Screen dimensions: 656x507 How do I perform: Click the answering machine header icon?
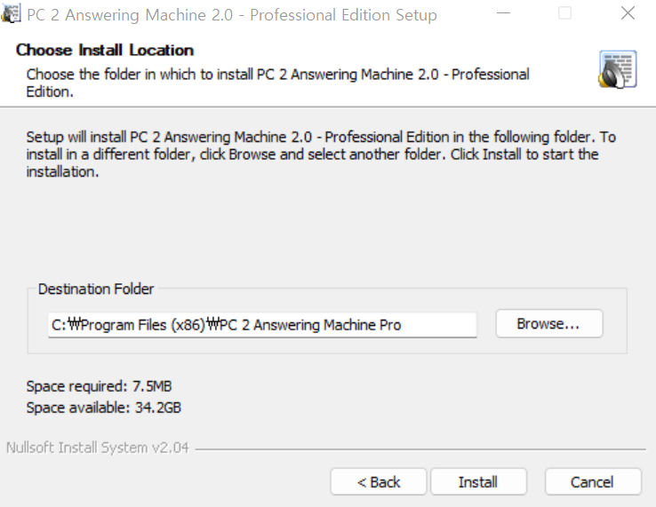pos(618,69)
